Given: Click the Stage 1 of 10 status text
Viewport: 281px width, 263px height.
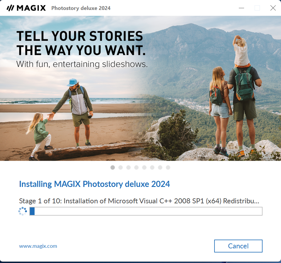Looking at the screenshot, I should click(139, 201).
